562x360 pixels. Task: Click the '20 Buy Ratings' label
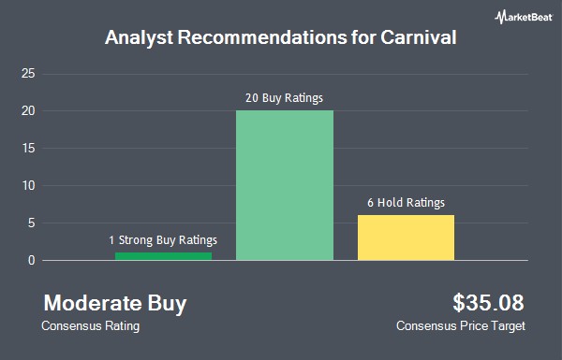coord(284,98)
